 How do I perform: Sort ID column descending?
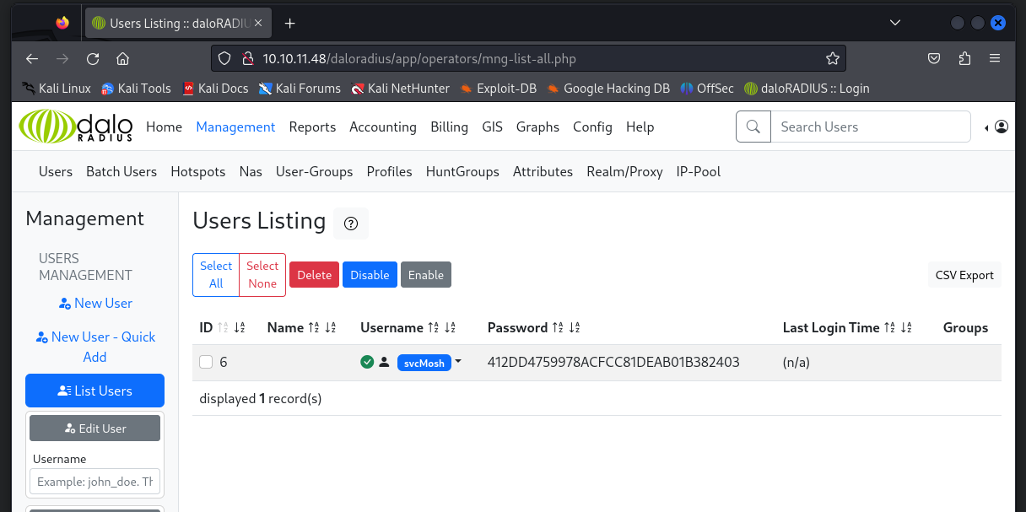240,328
